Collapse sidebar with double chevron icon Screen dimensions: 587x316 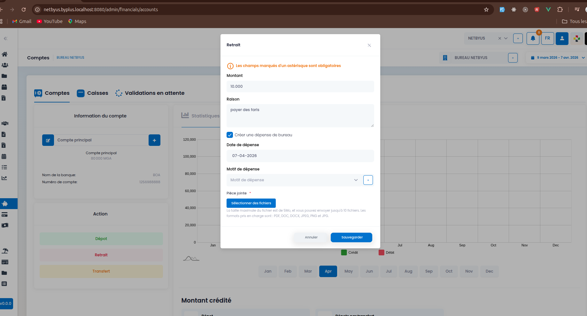(5, 39)
